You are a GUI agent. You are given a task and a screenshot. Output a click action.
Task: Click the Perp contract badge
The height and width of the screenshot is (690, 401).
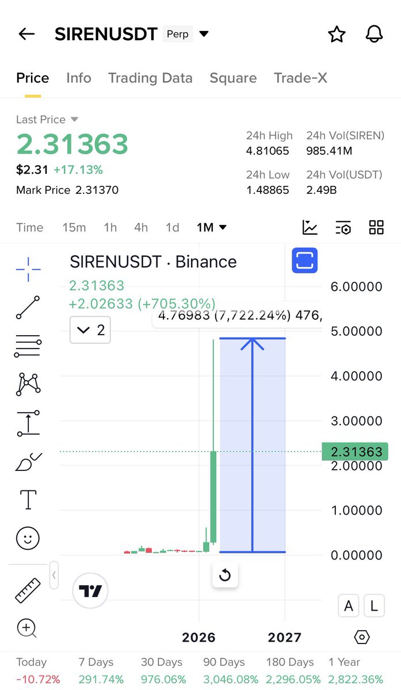coord(177,34)
